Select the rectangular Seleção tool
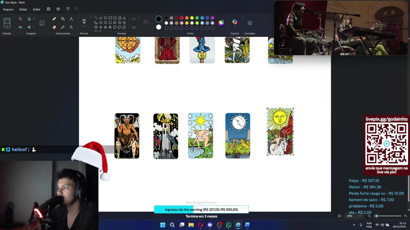Screen dimensions: 410x230 tap(7, 21)
